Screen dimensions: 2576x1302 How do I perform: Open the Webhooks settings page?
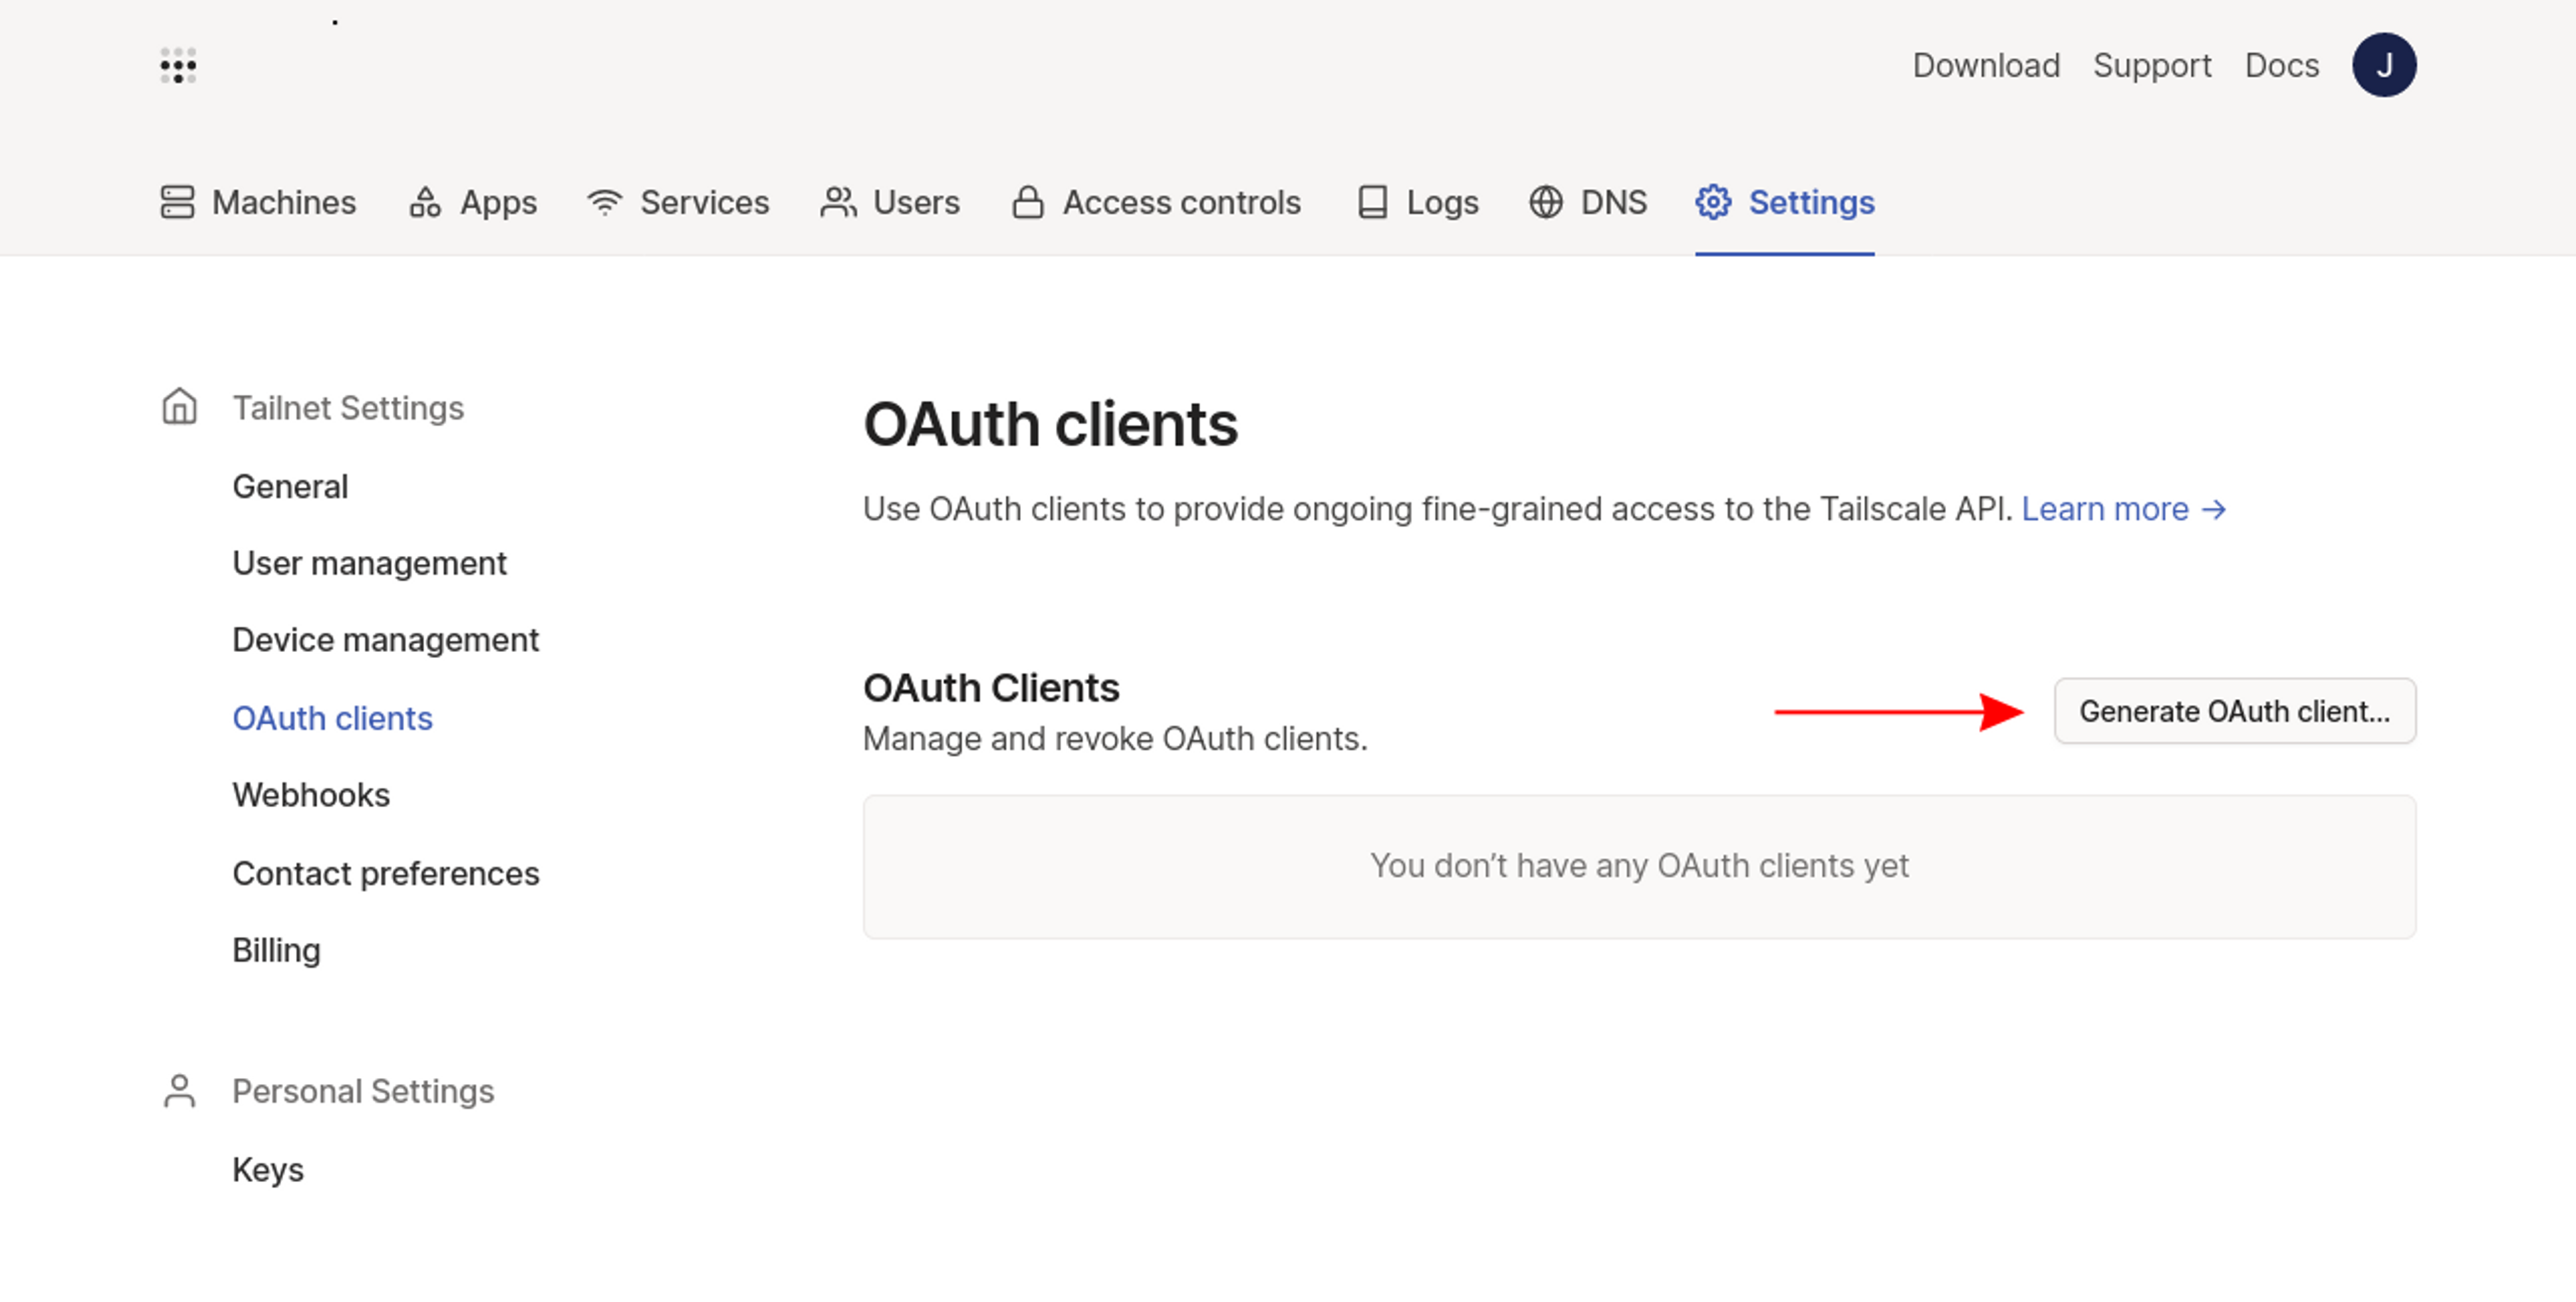tap(311, 795)
